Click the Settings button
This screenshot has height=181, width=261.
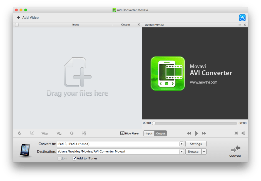click(x=196, y=144)
